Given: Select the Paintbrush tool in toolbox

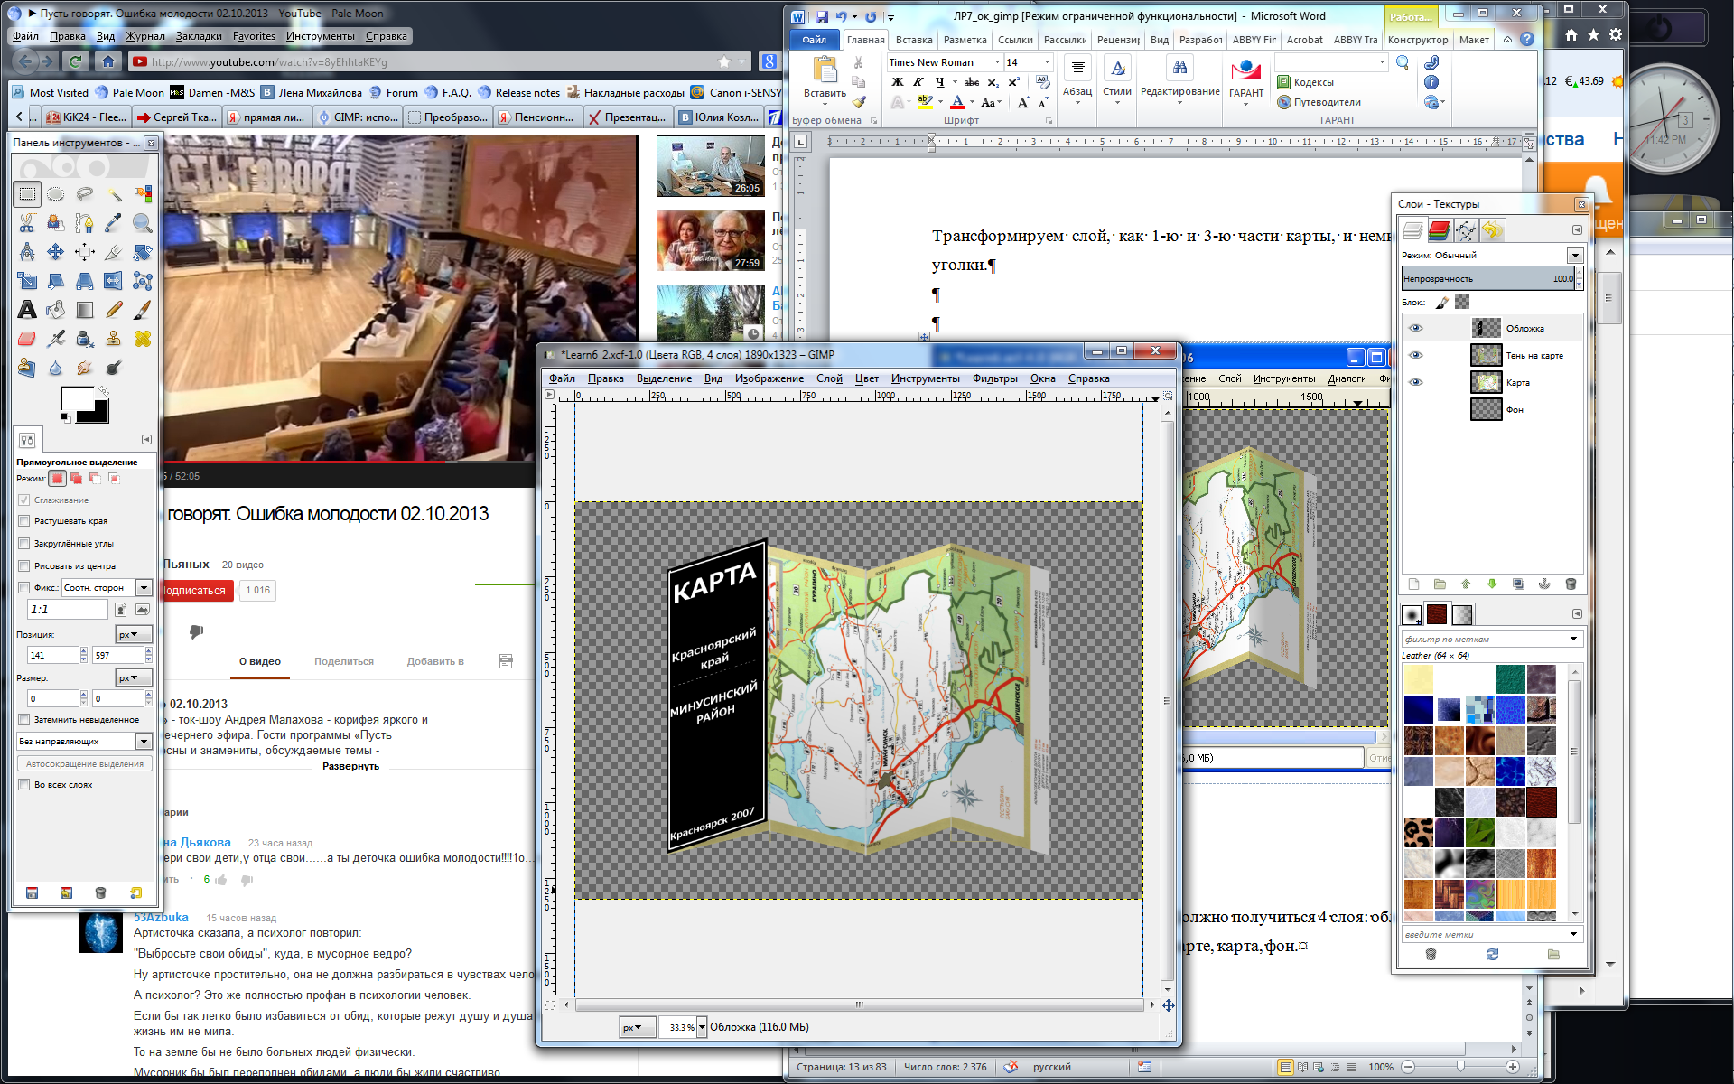Looking at the screenshot, I should click(143, 309).
